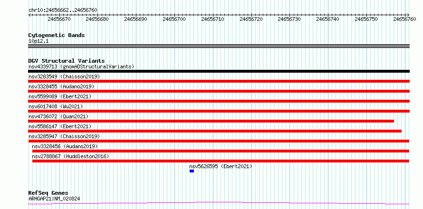Click the red bar under nsv6017408 Wu2021
The image size is (423, 209).
pyautogui.click(x=219, y=111)
